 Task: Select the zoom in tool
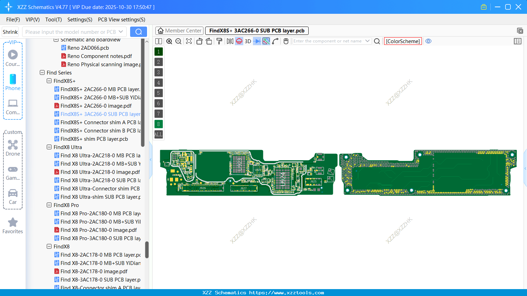[169, 41]
